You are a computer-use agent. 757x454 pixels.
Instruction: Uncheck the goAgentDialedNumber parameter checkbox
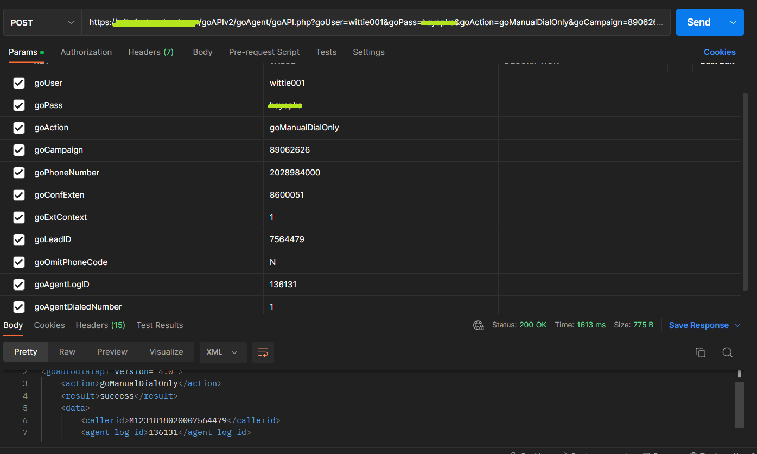pos(19,307)
